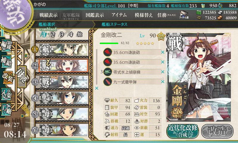Click the 近代化改修 modernization button
238x143 pixels.
pyautogui.click(x=183, y=131)
